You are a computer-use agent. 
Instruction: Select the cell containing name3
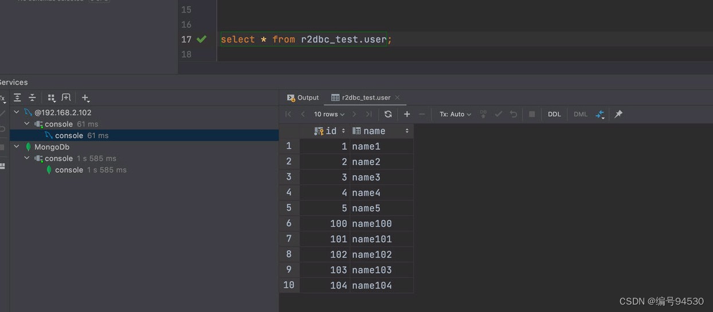coord(382,177)
